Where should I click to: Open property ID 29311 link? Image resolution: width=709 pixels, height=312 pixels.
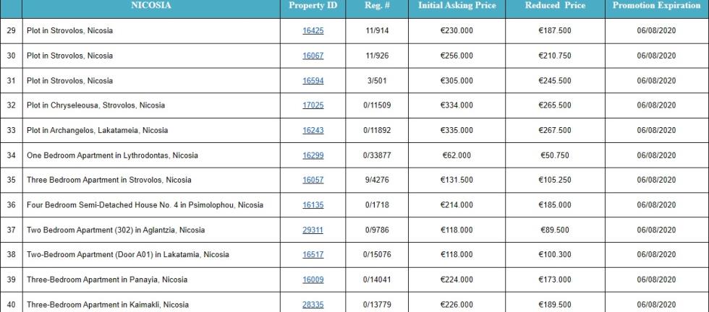(313, 230)
